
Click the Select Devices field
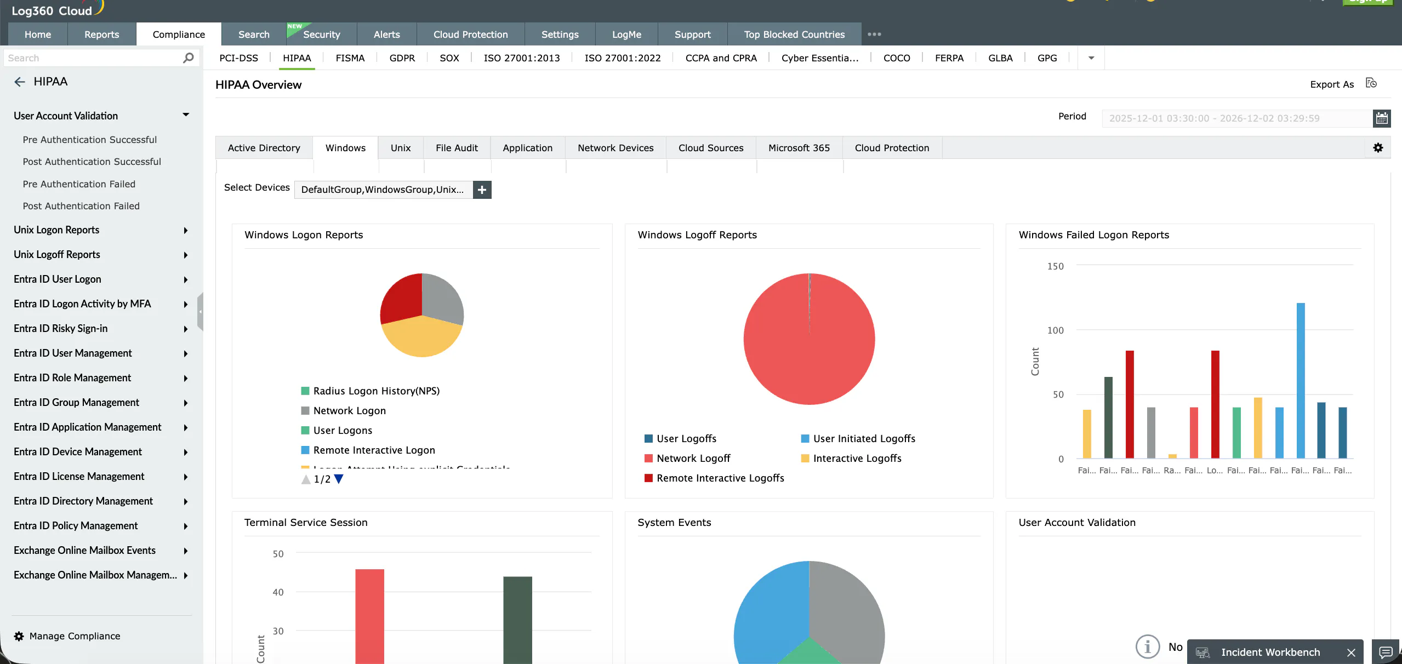(383, 190)
